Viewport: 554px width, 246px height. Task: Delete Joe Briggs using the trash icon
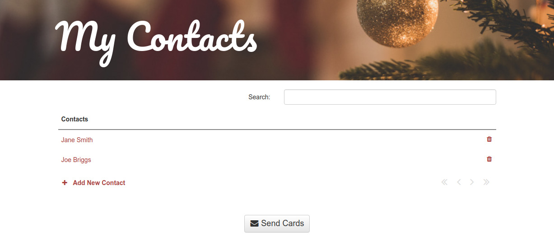[x=489, y=159]
